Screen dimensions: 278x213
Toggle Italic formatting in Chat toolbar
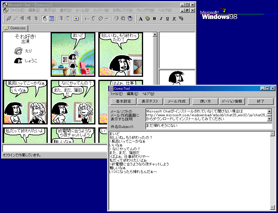point(161,19)
